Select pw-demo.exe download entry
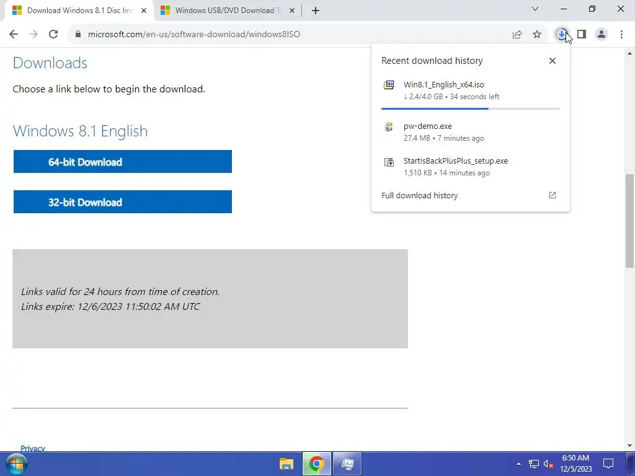The height and width of the screenshot is (476, 635). pyautogui.click(x=470, y=132)
